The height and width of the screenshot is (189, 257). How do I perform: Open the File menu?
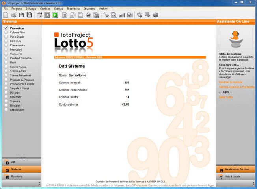[x=6, y=9]
